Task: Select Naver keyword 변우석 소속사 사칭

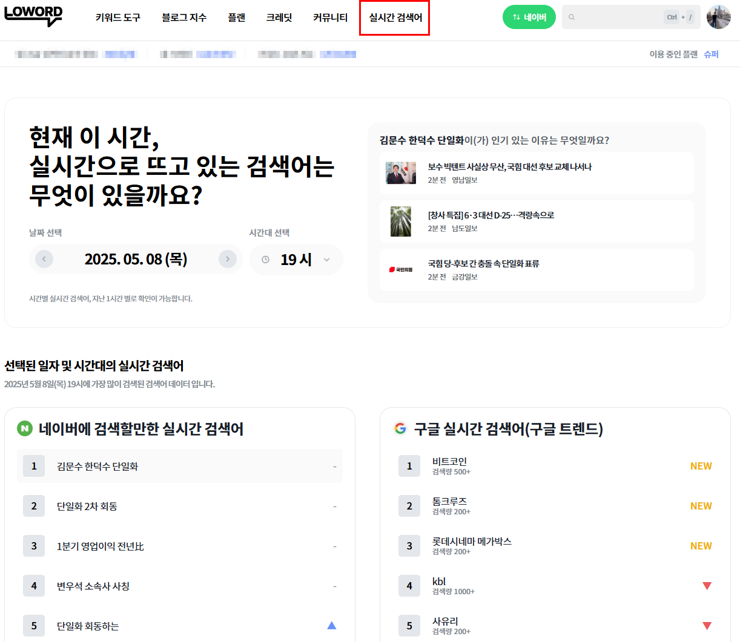Action: pyautogui.click(x=180, y=586)
